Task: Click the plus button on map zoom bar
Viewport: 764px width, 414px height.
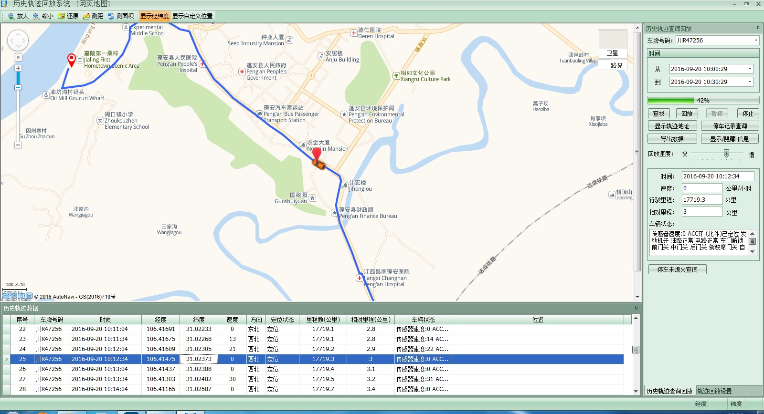Action: [x=18, y=68]
